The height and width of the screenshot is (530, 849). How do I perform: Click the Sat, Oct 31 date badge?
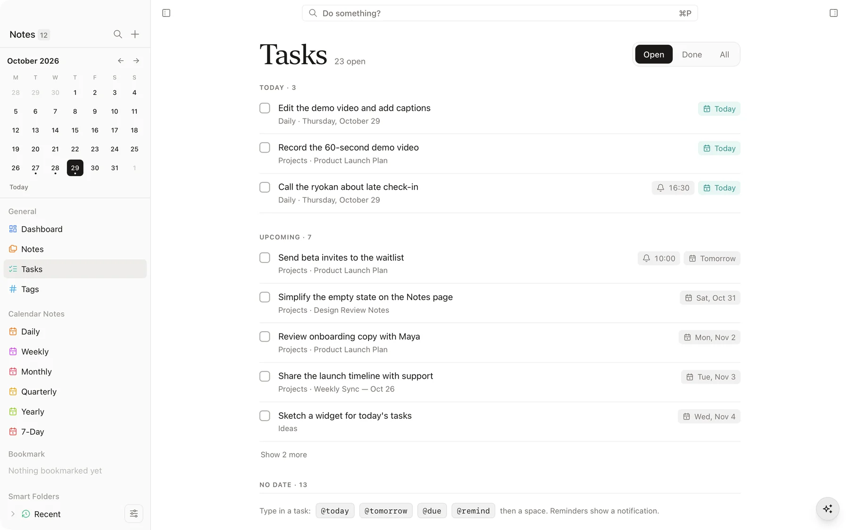(710, 298)
